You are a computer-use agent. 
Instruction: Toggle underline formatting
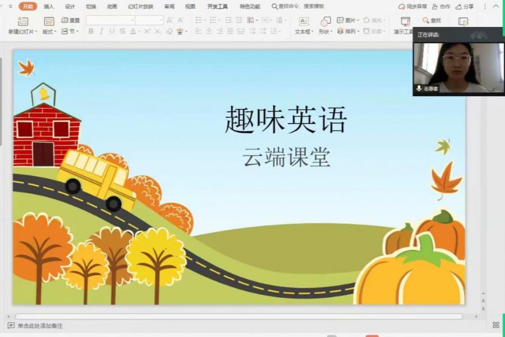[x=112, y=31]
